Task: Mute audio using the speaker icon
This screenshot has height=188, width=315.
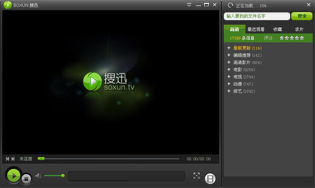Action: click(x=38, y=176)
